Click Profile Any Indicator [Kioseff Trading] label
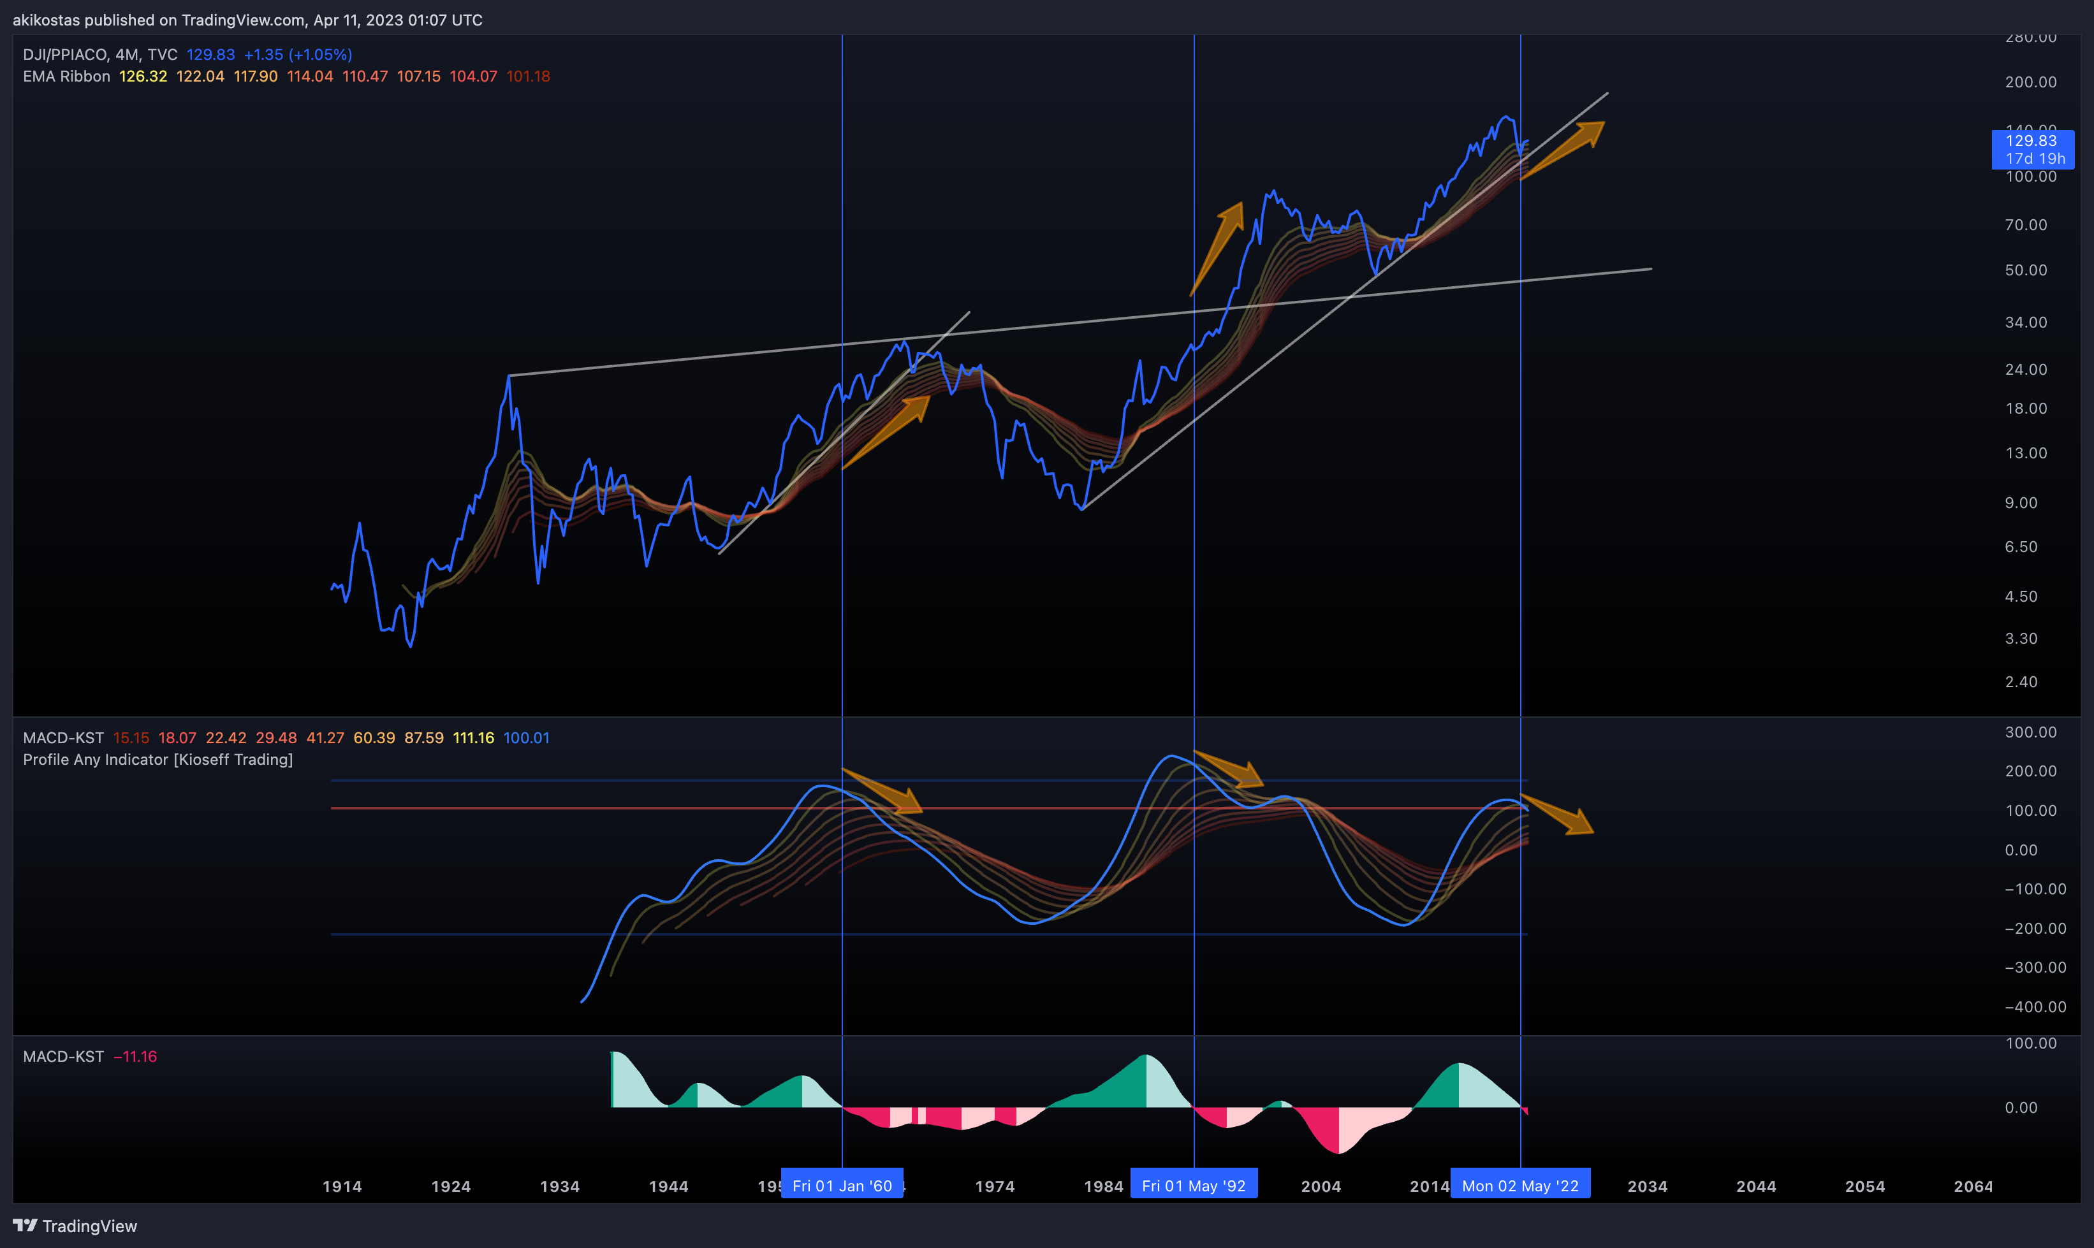The image size is (2094, 1248). click(x=158, y=760)
